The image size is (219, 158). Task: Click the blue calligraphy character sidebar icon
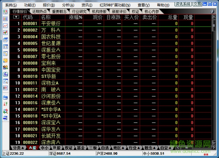pos(5,74)
